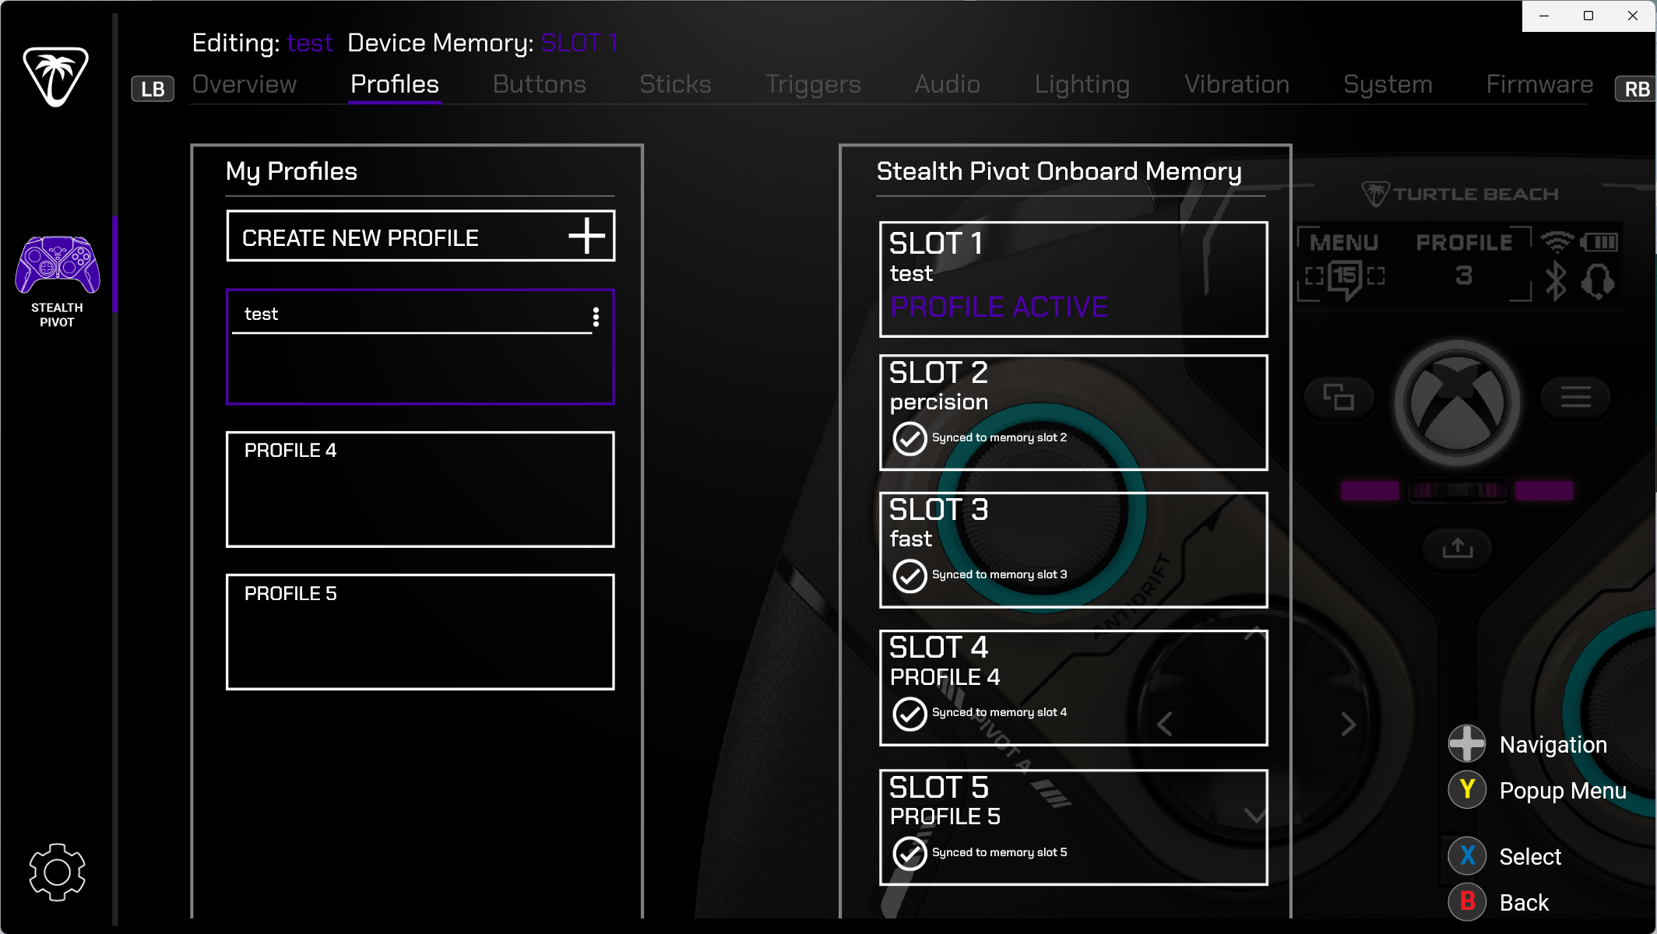The image size is (1657, 934).
Task: Click CREATE NEW PROFILE button
Action: pyautogui.click(x=420, y=236)
